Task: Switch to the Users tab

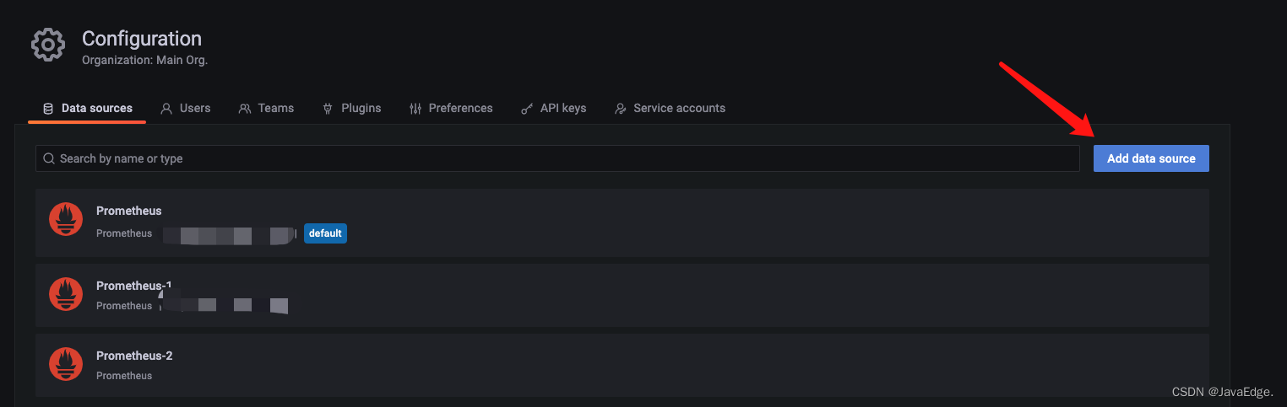Action: point(186,109)
